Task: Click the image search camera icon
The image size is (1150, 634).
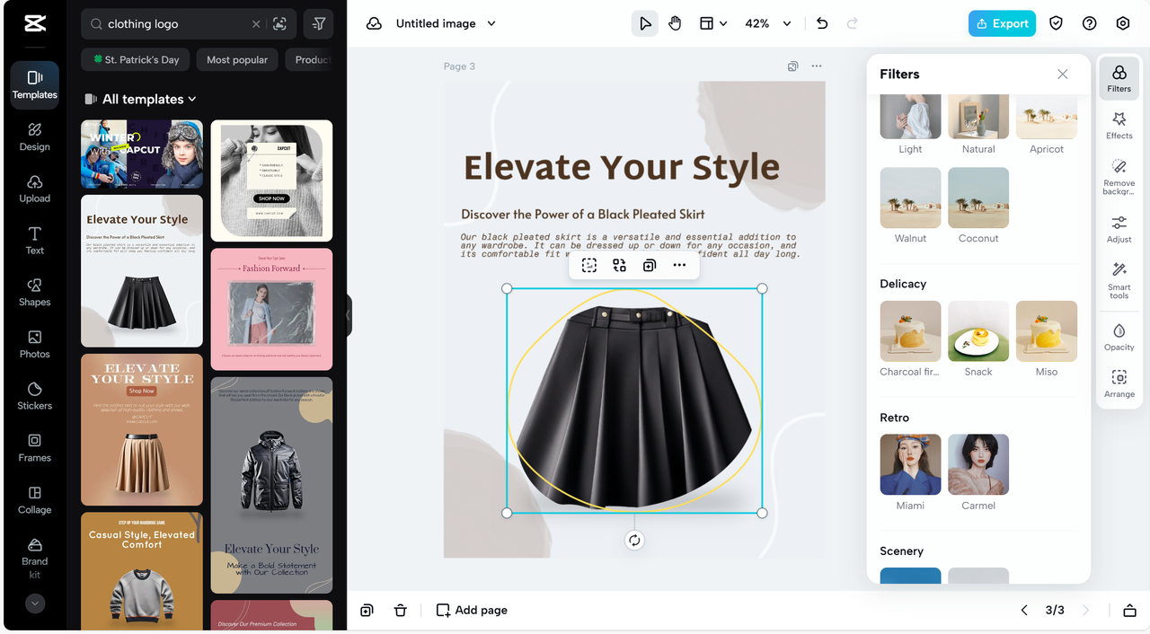Action: [x=279, y=24]
